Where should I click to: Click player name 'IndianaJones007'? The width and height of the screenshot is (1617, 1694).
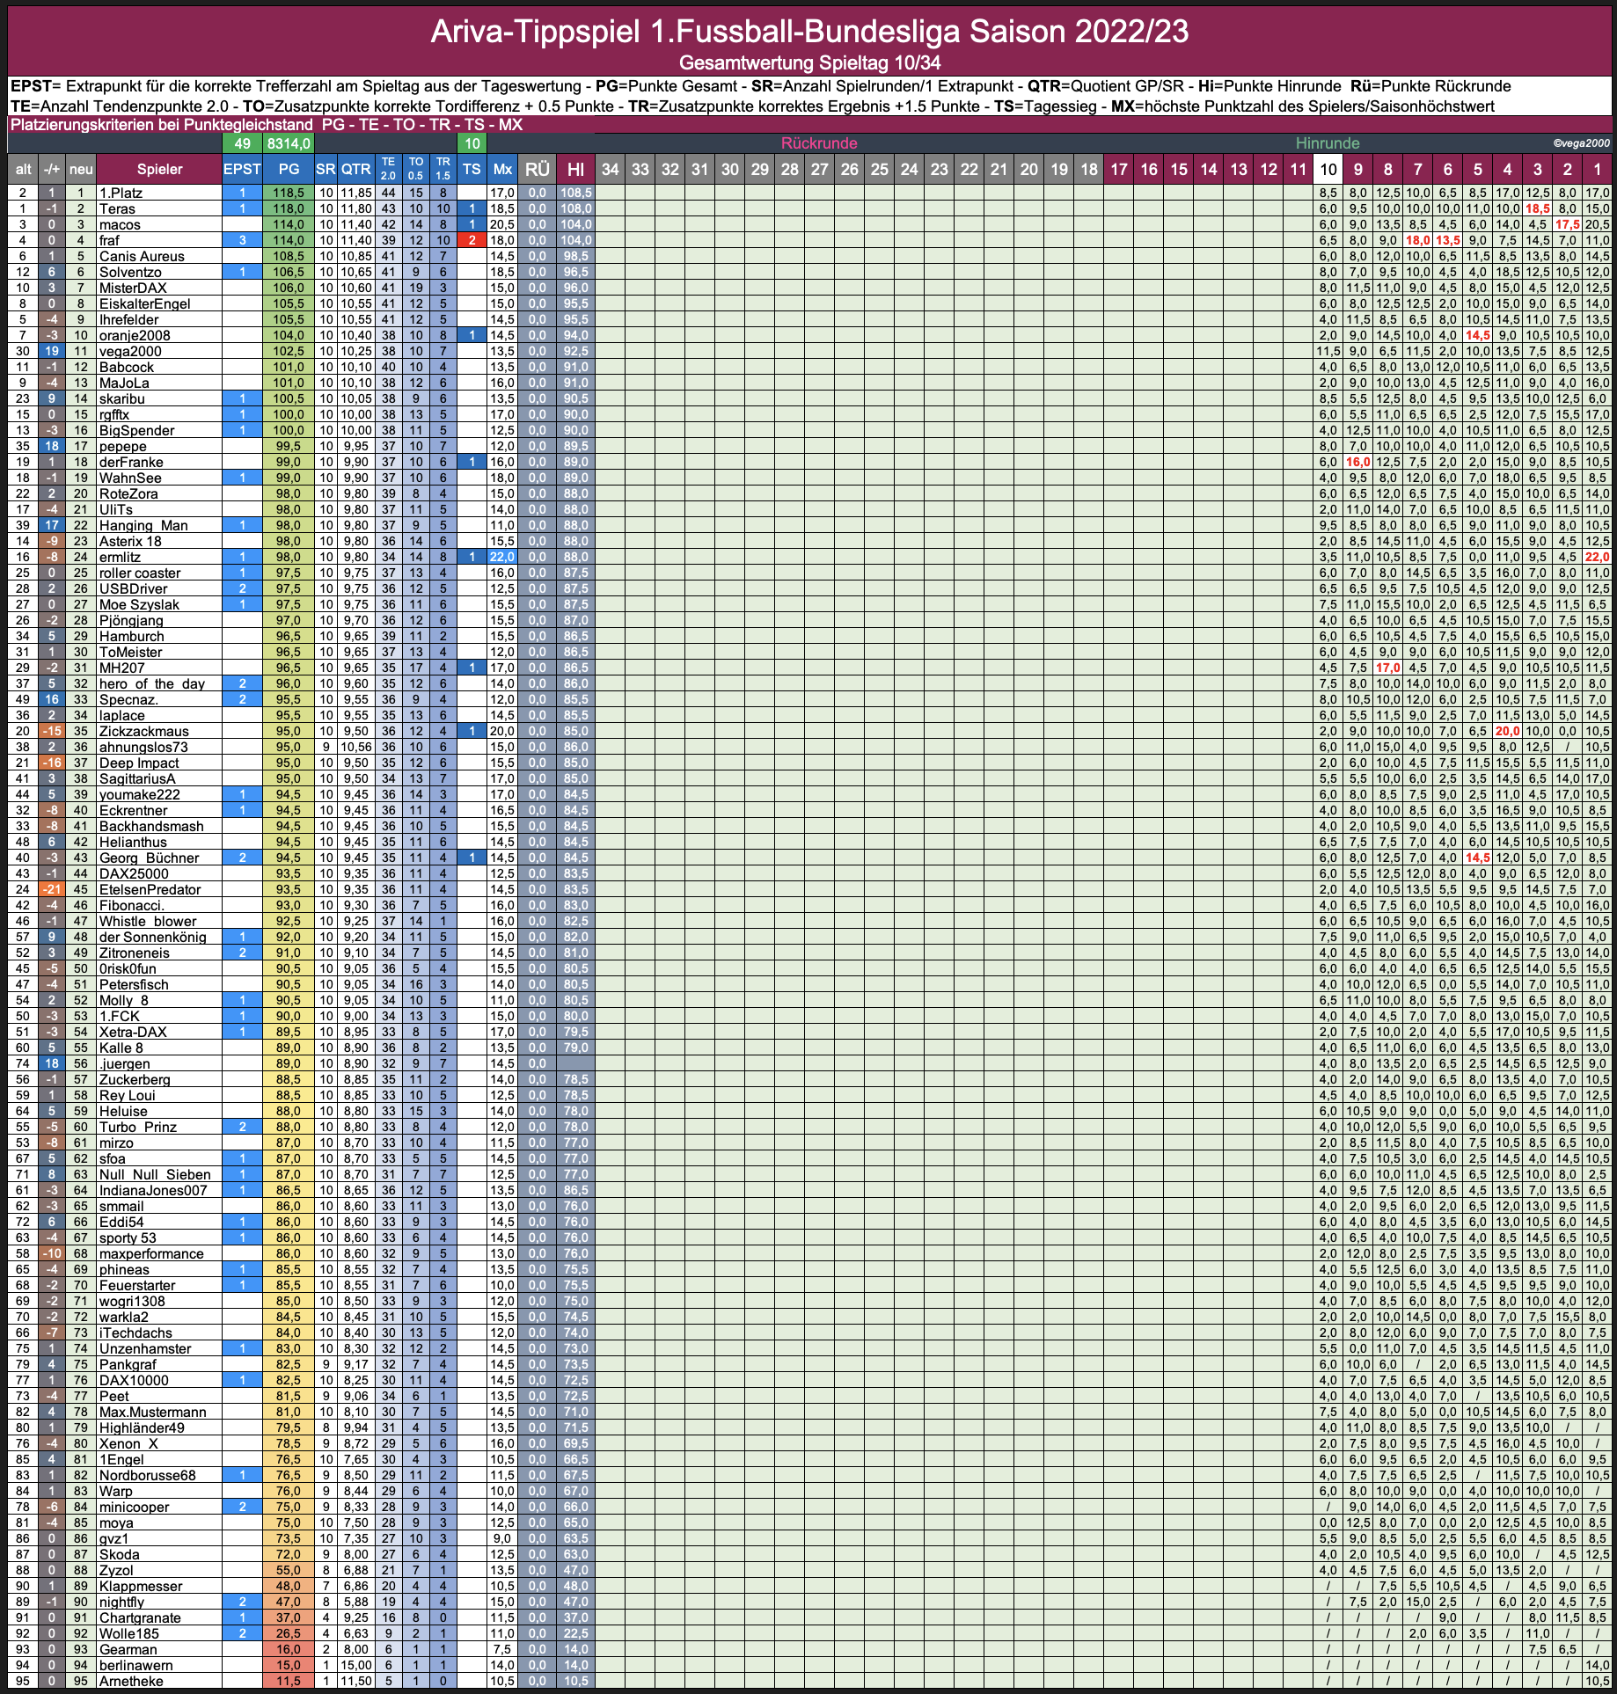(153, 1190)
